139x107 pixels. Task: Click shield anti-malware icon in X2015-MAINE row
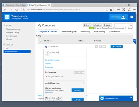point(100,46)
